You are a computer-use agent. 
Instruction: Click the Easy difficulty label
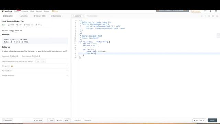coord(4,25)
